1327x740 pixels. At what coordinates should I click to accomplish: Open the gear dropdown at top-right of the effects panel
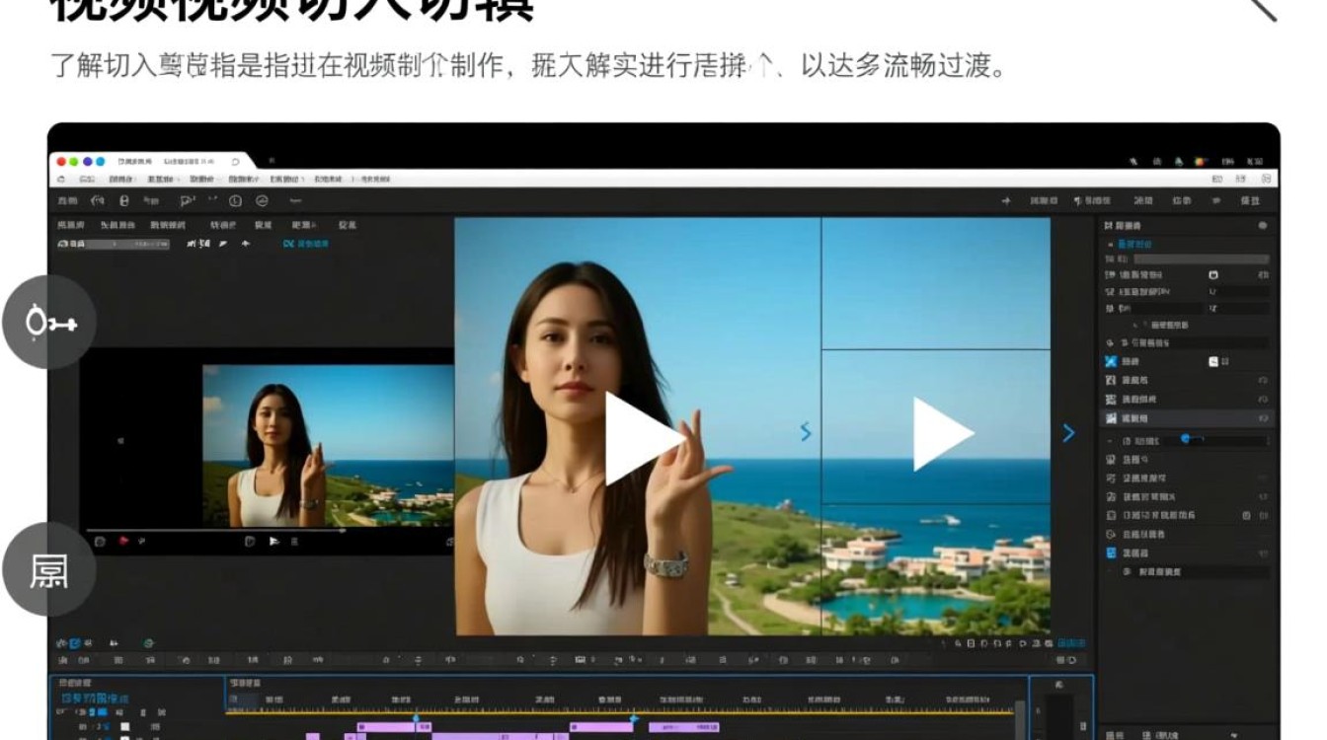point(1264,225)
